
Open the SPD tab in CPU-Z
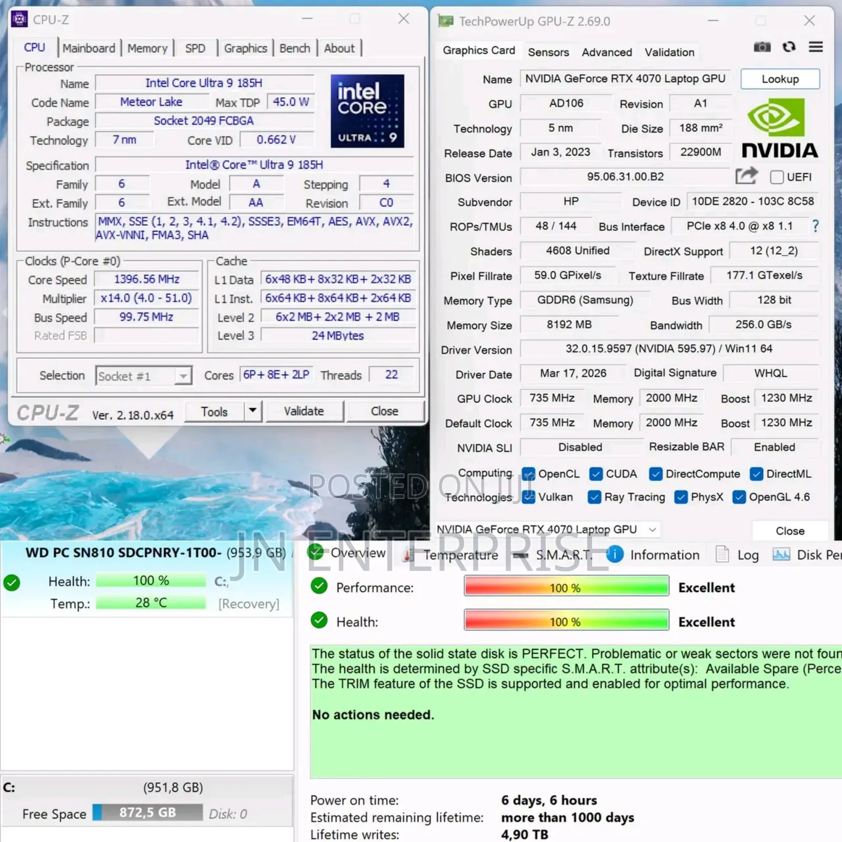(195, 48)
